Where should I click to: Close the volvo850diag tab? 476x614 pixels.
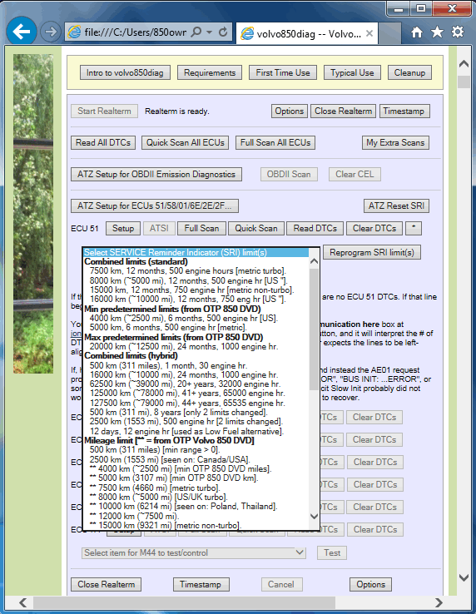(369, 33)
